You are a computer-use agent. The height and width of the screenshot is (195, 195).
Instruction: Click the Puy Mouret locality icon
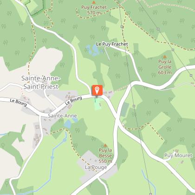coord(176,151)
